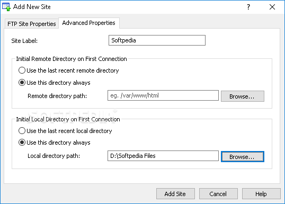Click the question mark help icon in title bar

tap(248, 7)
